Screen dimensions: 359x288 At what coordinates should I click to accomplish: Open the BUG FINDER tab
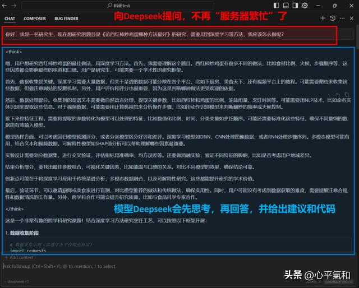pyautogui.click(x=66, y=18)
